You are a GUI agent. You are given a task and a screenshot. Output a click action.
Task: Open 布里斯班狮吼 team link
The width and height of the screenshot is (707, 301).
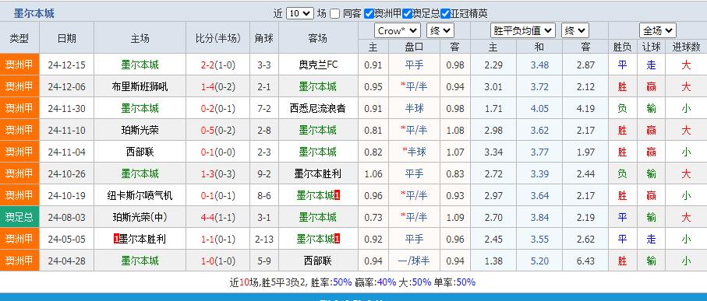point(140,86)
